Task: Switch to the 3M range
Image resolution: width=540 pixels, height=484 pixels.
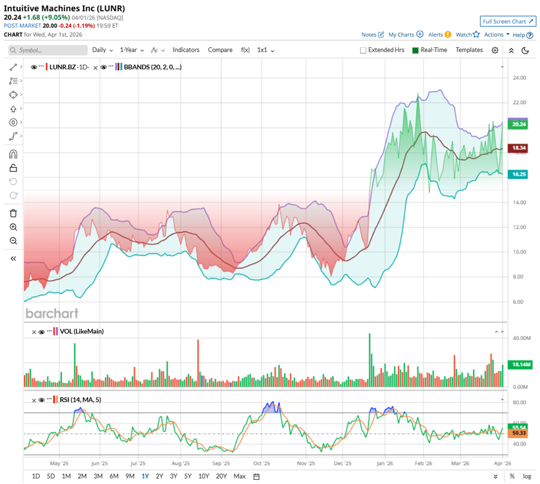Action: (98, 476)
